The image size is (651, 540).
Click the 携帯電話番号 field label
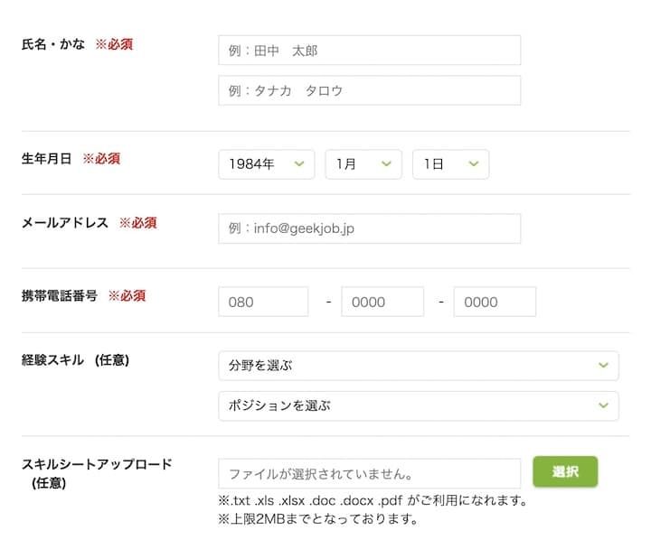point(60,295)
